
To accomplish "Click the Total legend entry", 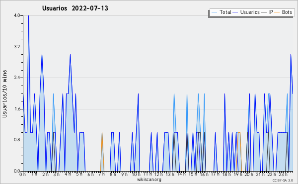I will [x=221, y=12].
